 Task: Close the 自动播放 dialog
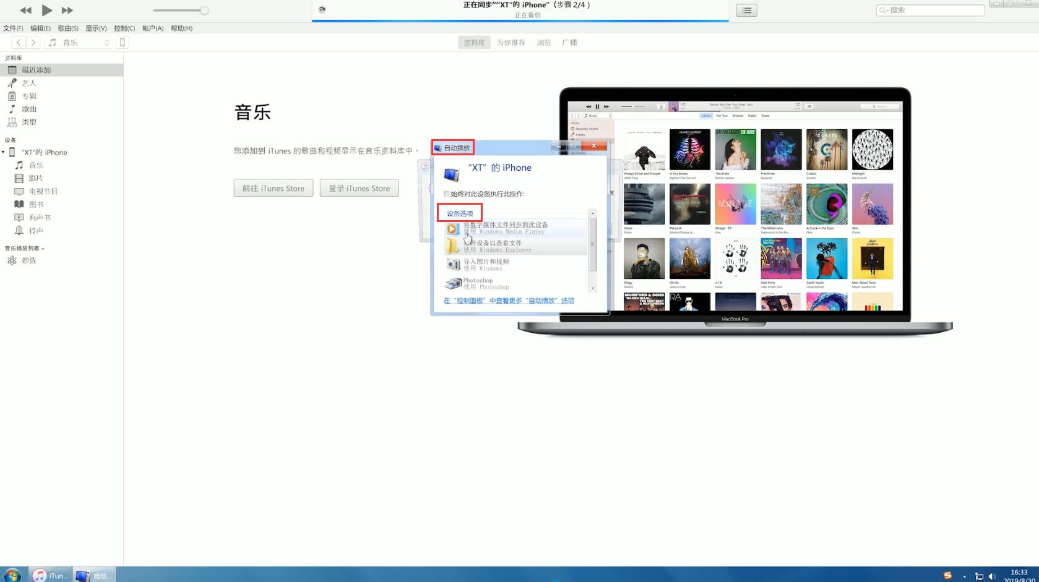[x=593, y=146]
